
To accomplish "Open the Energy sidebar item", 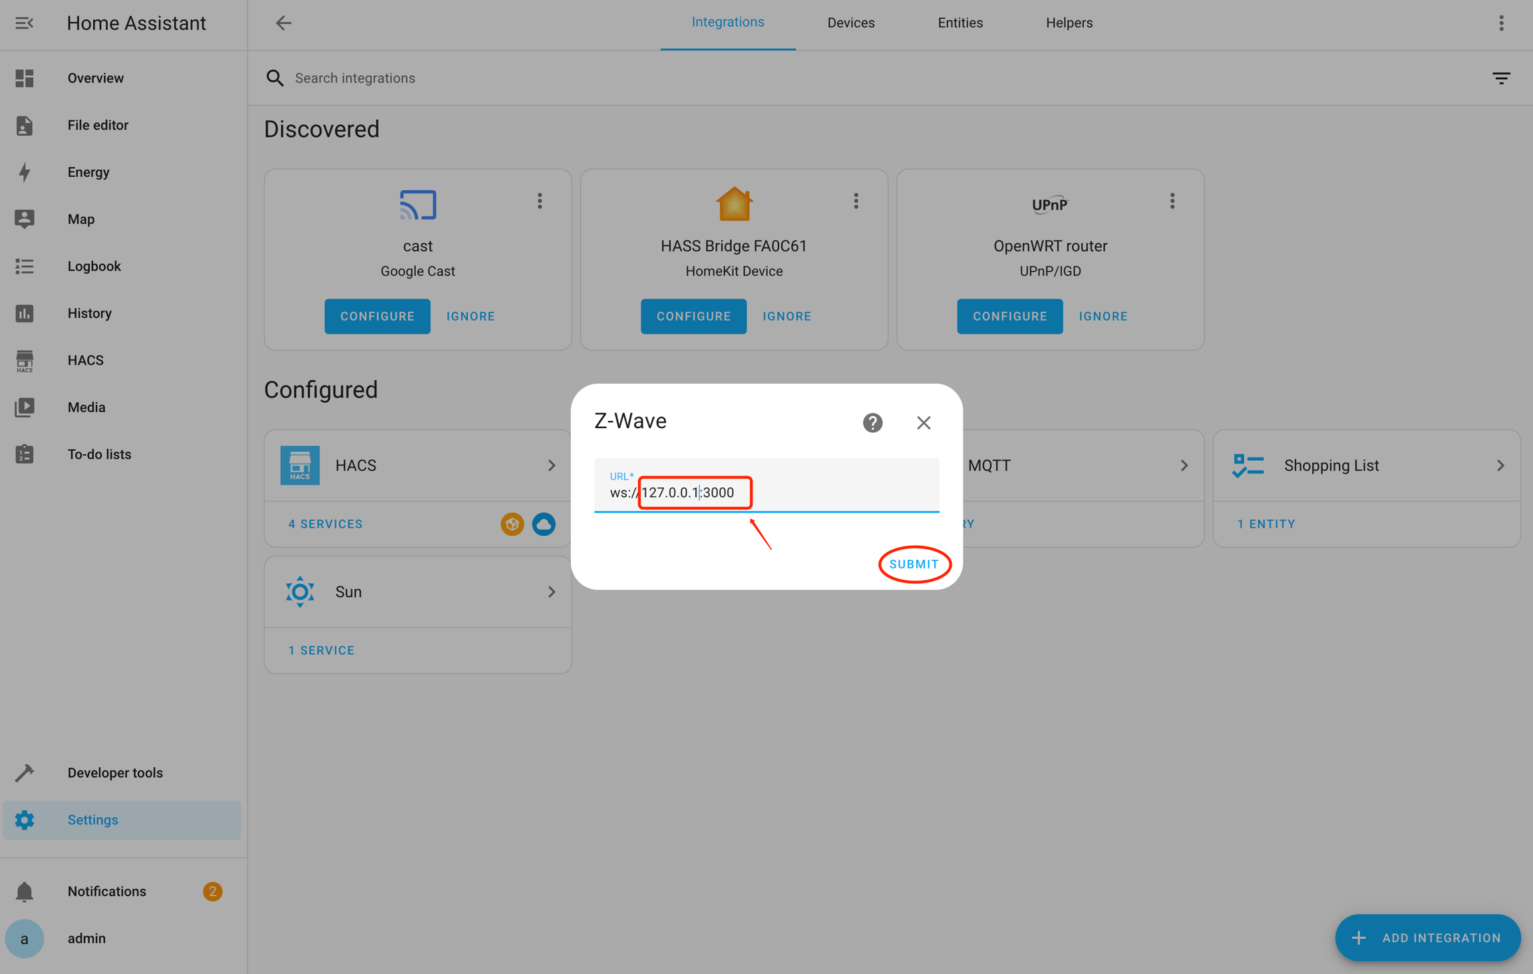I will pos(88,172).
